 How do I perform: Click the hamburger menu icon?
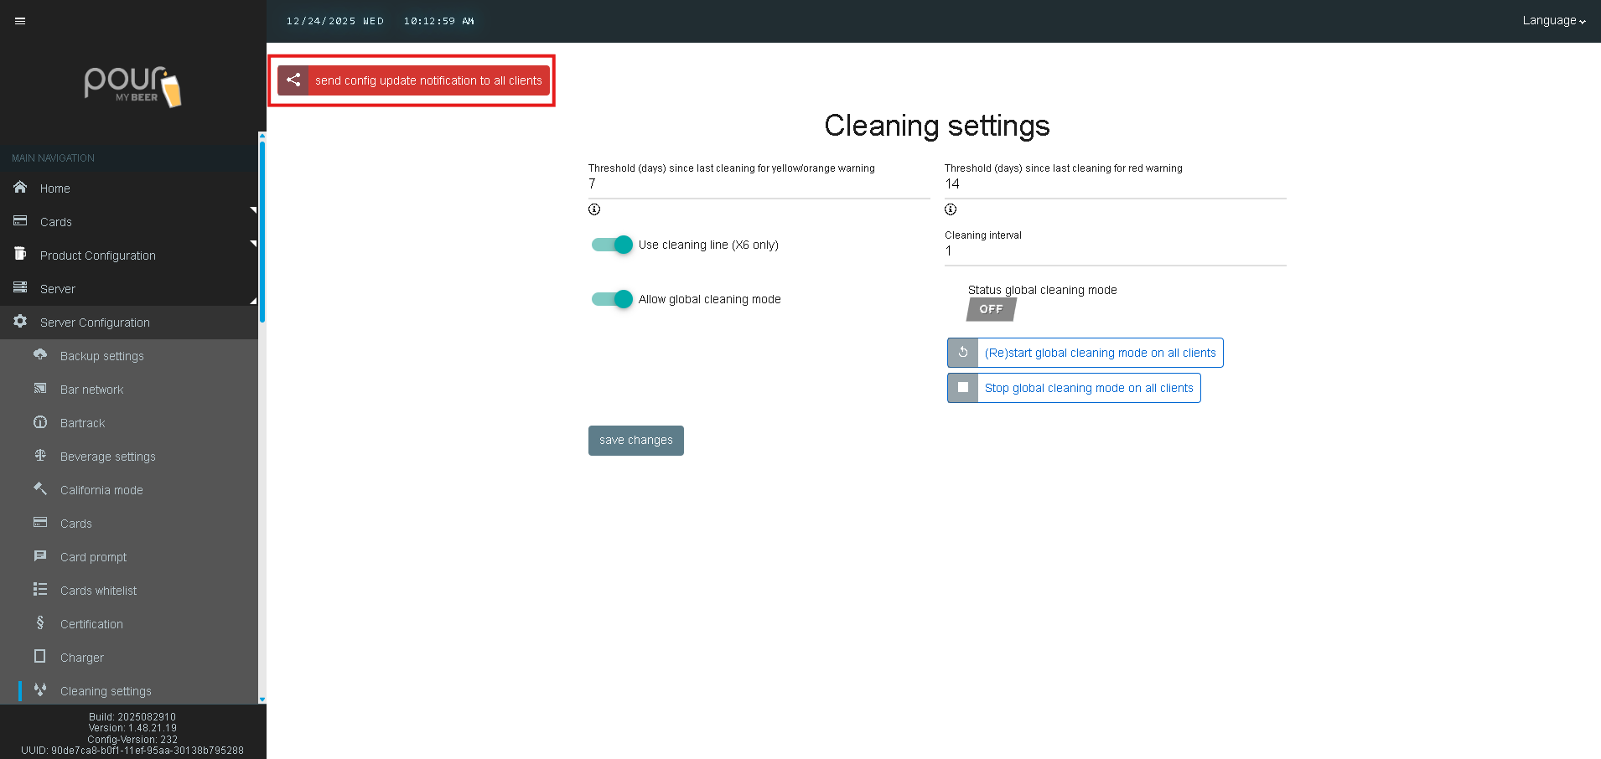tap(20, 21)
